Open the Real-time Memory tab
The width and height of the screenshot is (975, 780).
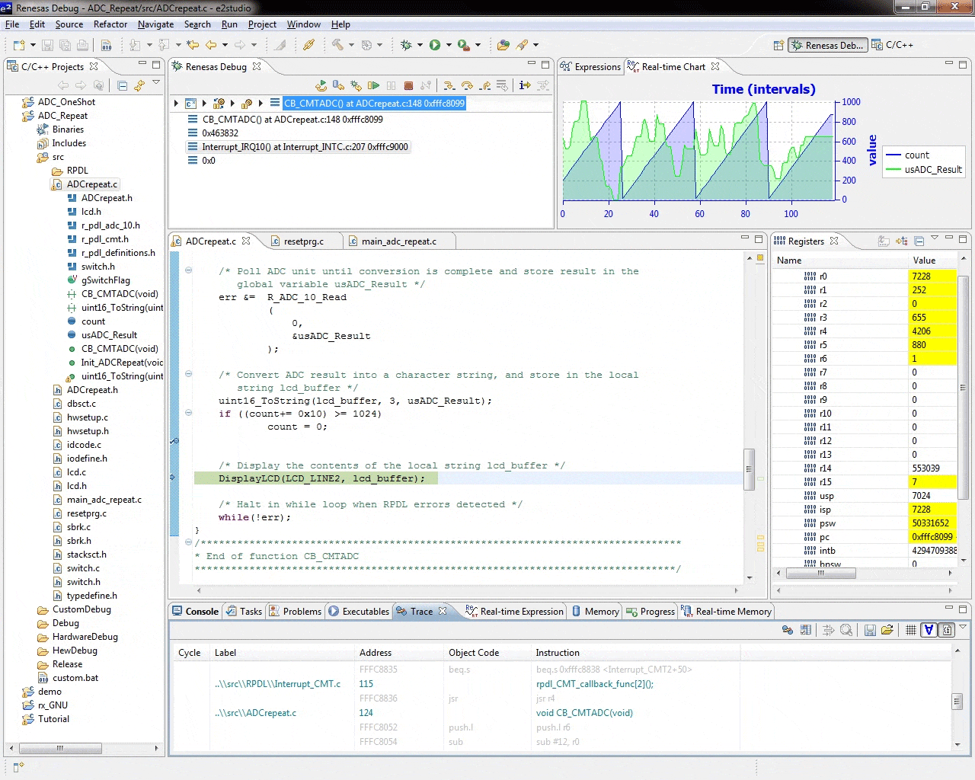pos(727,612)
